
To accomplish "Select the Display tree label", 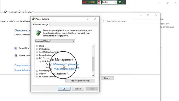I will (42, 74).
